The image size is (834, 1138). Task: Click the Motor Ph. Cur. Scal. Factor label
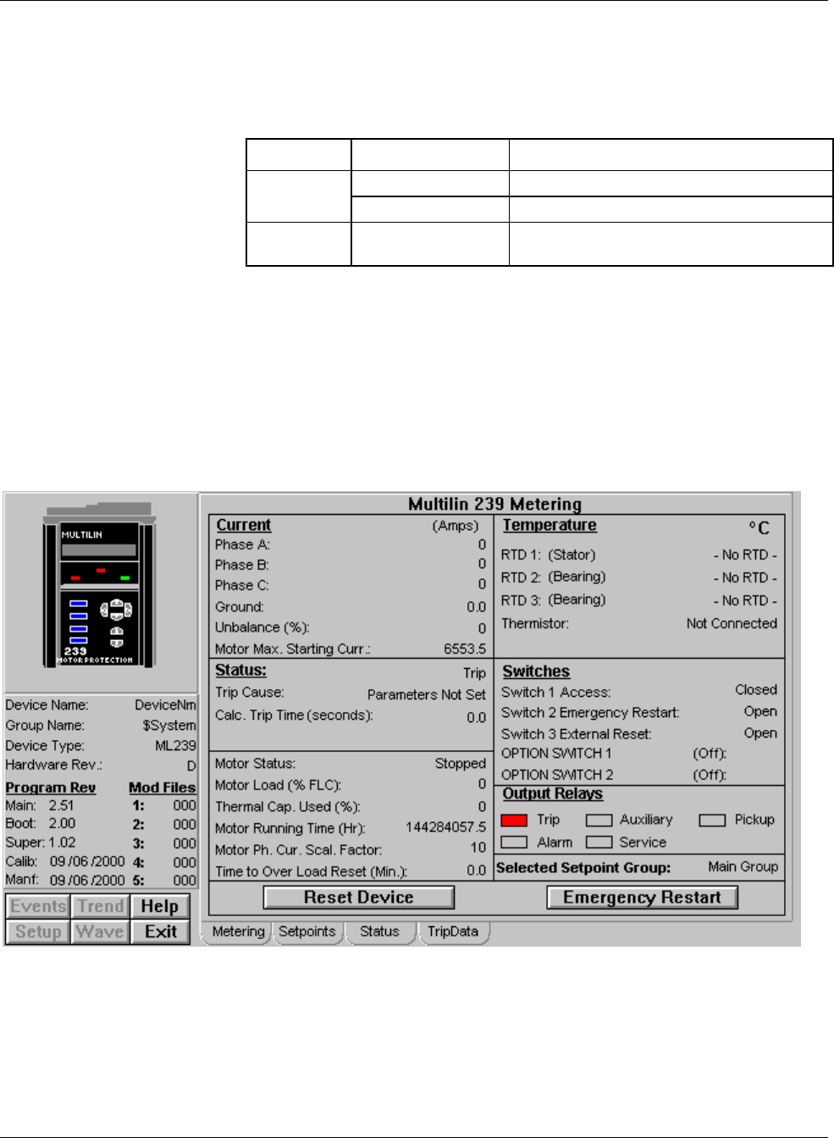point(298,850)
